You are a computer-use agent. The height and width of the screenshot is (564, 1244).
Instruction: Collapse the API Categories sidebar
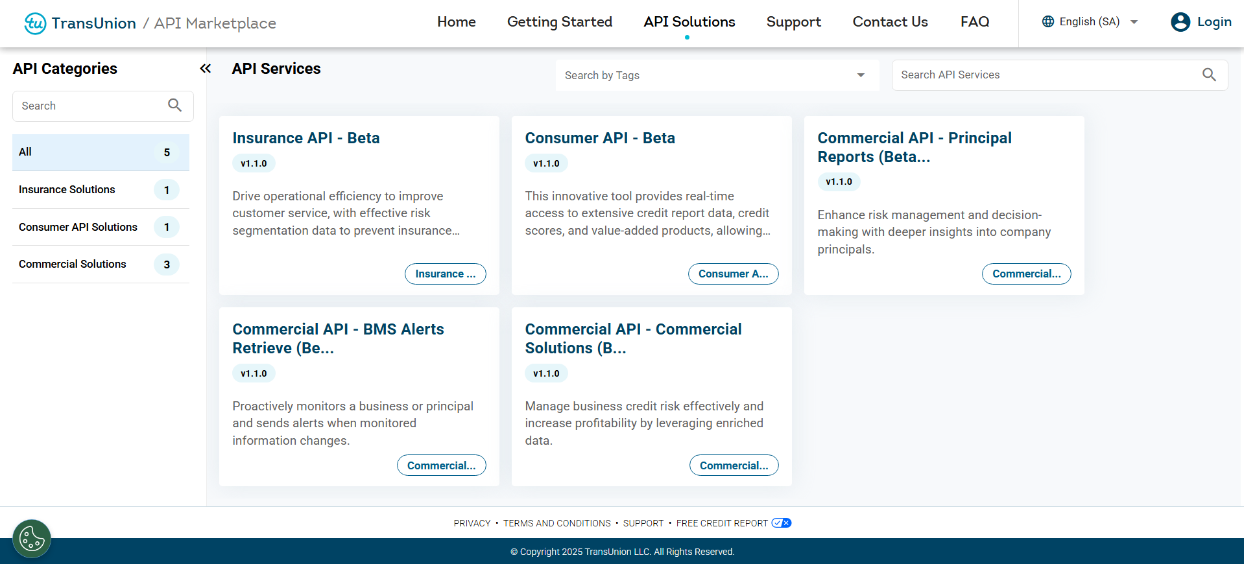(x=206, y=69)
